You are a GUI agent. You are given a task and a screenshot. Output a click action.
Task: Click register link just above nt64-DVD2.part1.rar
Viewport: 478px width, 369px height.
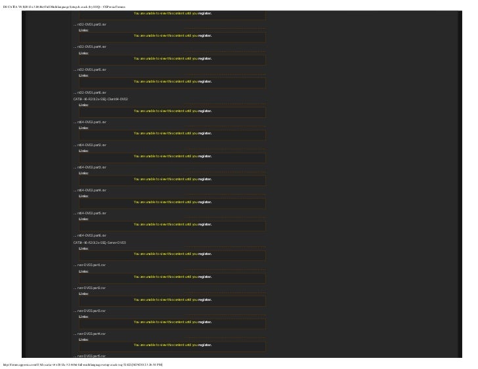[x=205, y=111]
